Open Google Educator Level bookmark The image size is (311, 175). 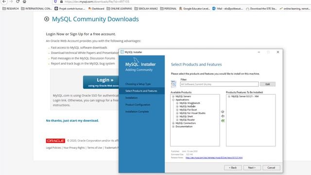(194, 9)
